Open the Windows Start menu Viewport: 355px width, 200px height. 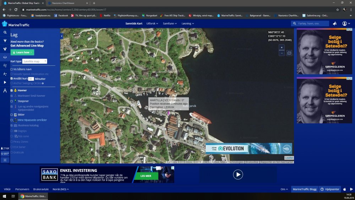coord(4,196)
